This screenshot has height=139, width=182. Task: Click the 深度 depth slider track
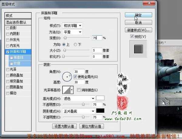[x=77, y=38]
